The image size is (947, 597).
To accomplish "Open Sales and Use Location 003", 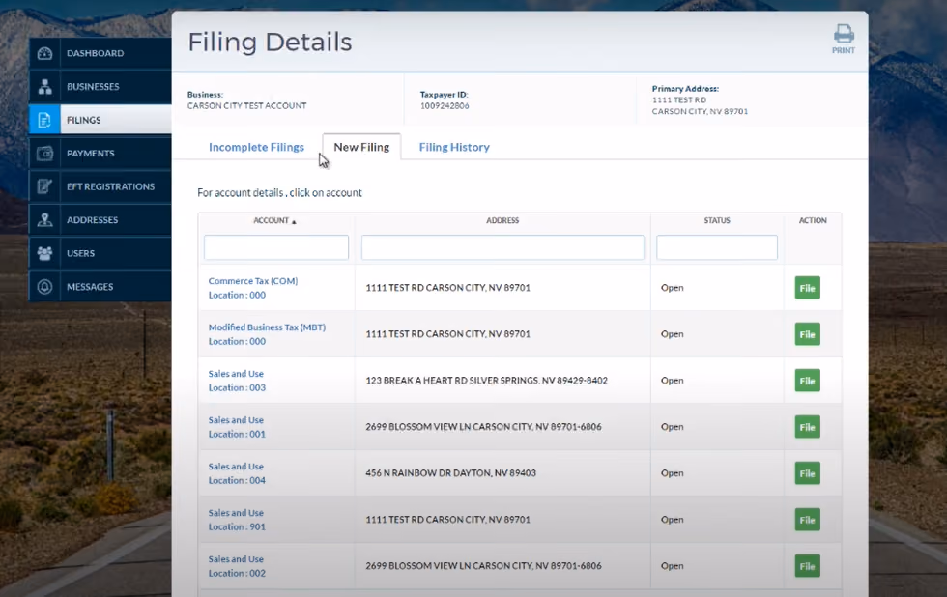I will click(x=237, y=381).
